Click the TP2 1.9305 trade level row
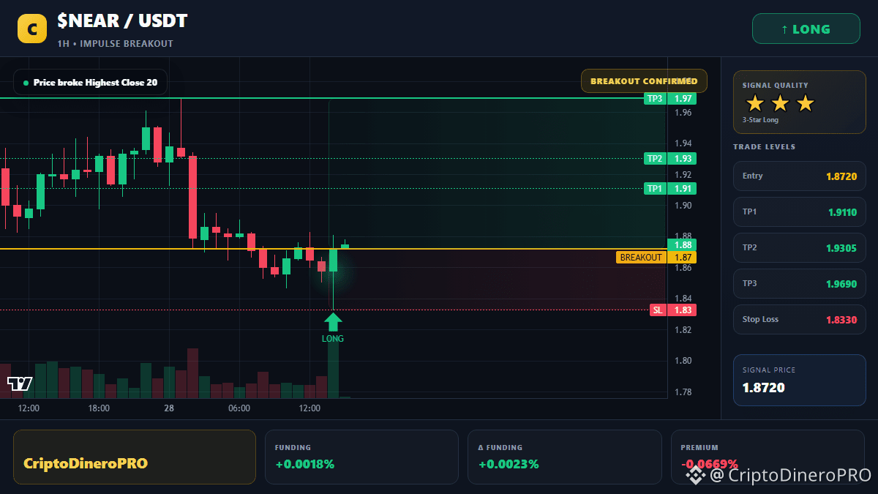This screenshot has width=878, height=494. coord(800,247)
